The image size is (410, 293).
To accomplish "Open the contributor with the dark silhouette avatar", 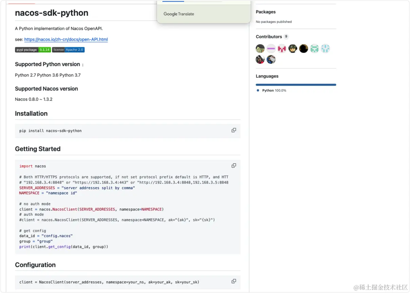I will tap(304, 49).
